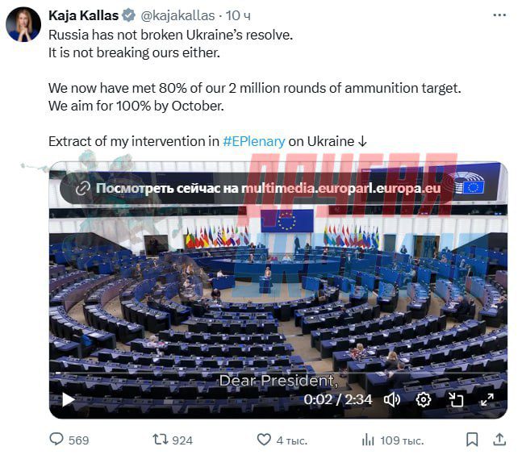Bookmark this tweet
This screenshot has width=522, height=459.
(472, 440)
